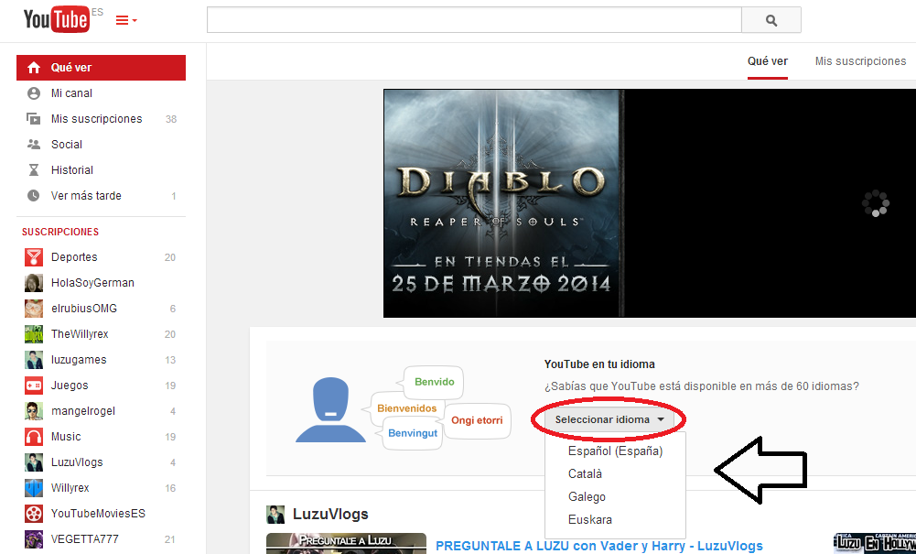Open mangelrogel channel avatar

(34, 411)
